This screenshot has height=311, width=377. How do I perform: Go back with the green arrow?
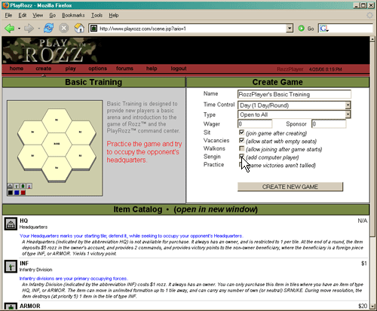click(10, 29)
